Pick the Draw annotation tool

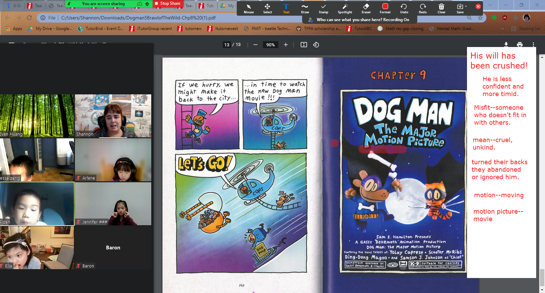coord(305,9)
